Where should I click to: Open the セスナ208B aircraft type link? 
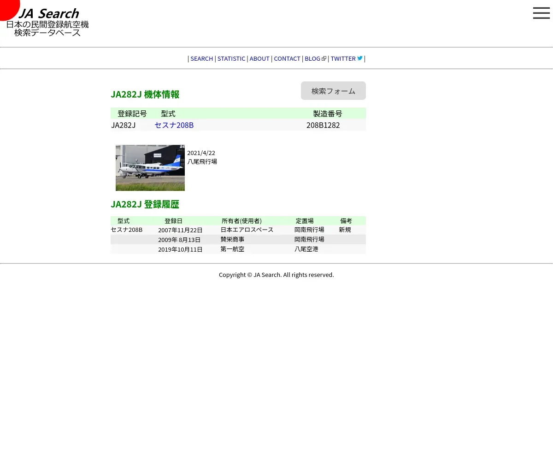point(174,125)
